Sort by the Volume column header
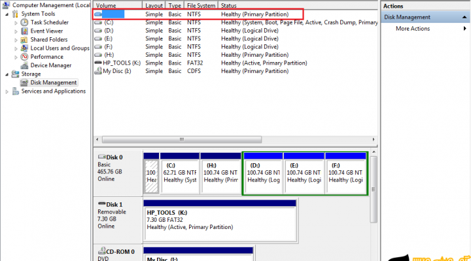Image resolution: width=471 pixels, height=261 pixels. point(118,5)
